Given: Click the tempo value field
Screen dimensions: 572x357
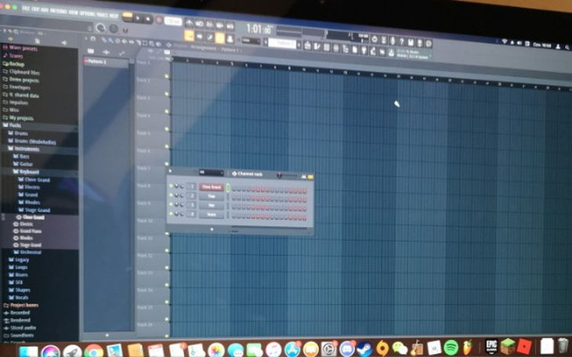Looking at the screenshot, I should 173,21.
